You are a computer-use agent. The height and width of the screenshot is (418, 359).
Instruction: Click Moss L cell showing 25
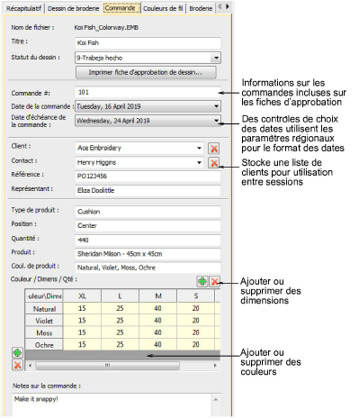[120, 332]
